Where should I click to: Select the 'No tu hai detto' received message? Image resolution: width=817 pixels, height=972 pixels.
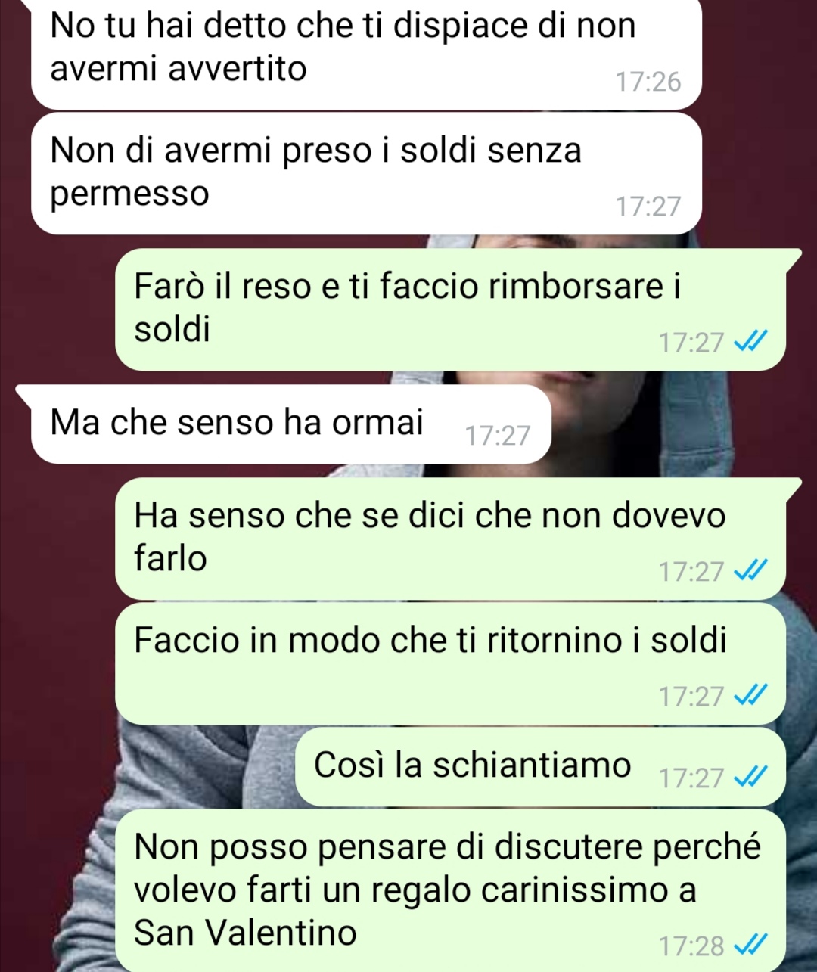(366, 54)
